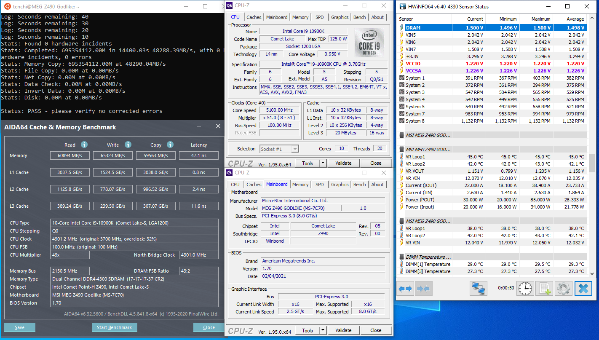Click the HWiNFO clock reset-timer icon
Screen dimensions: 599x340
click(x=525, y=289)
